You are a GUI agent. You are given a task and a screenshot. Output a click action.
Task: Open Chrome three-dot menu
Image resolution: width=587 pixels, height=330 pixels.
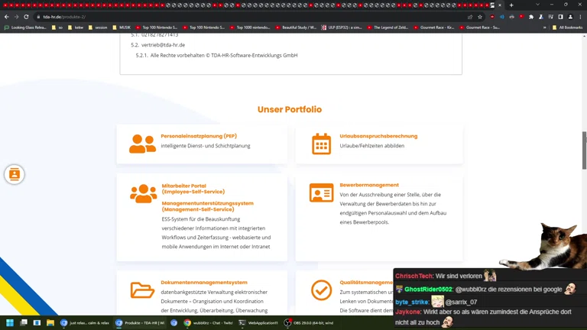[580, 17]
